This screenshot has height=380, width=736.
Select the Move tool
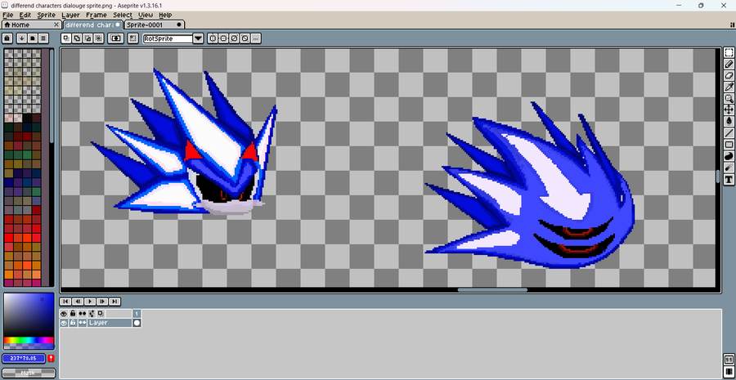[x=729, y=110]
